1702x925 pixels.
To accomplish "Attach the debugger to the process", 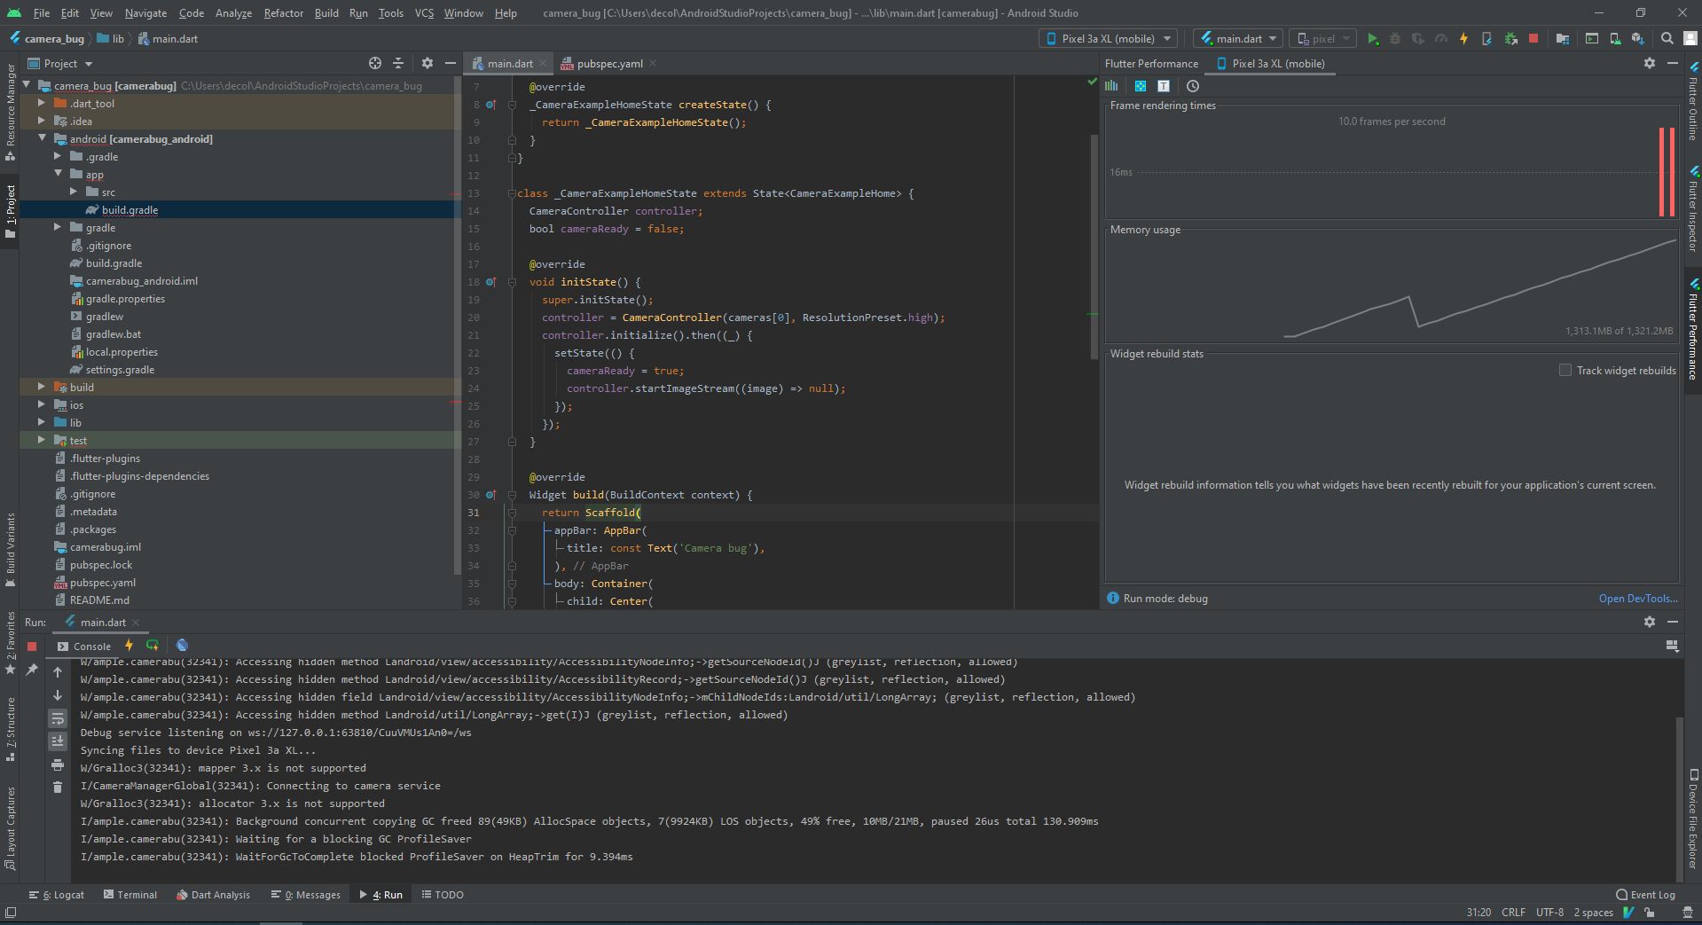I will pyautogui.click(x=1510, y=38).
